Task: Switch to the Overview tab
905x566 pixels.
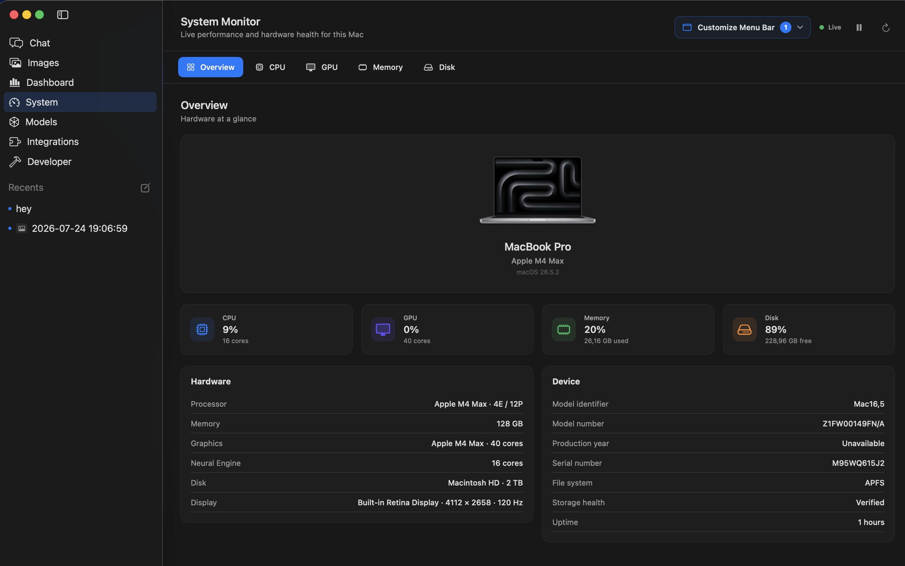Action: (210, 67)
